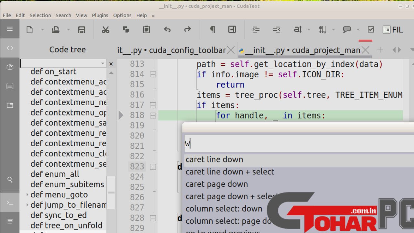Select def tree_on_unfold in Code tree
Viewport: 414px width, 233px height.
pos(66,226)
